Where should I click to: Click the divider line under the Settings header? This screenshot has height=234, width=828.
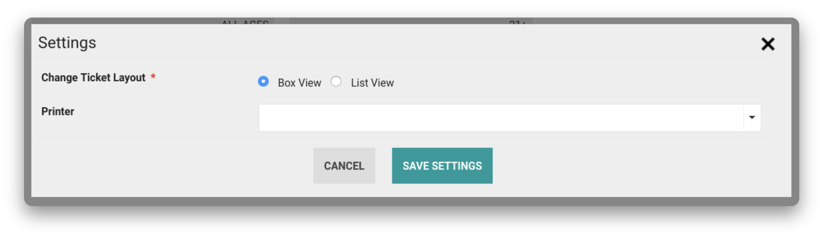(x=400, y=57)
